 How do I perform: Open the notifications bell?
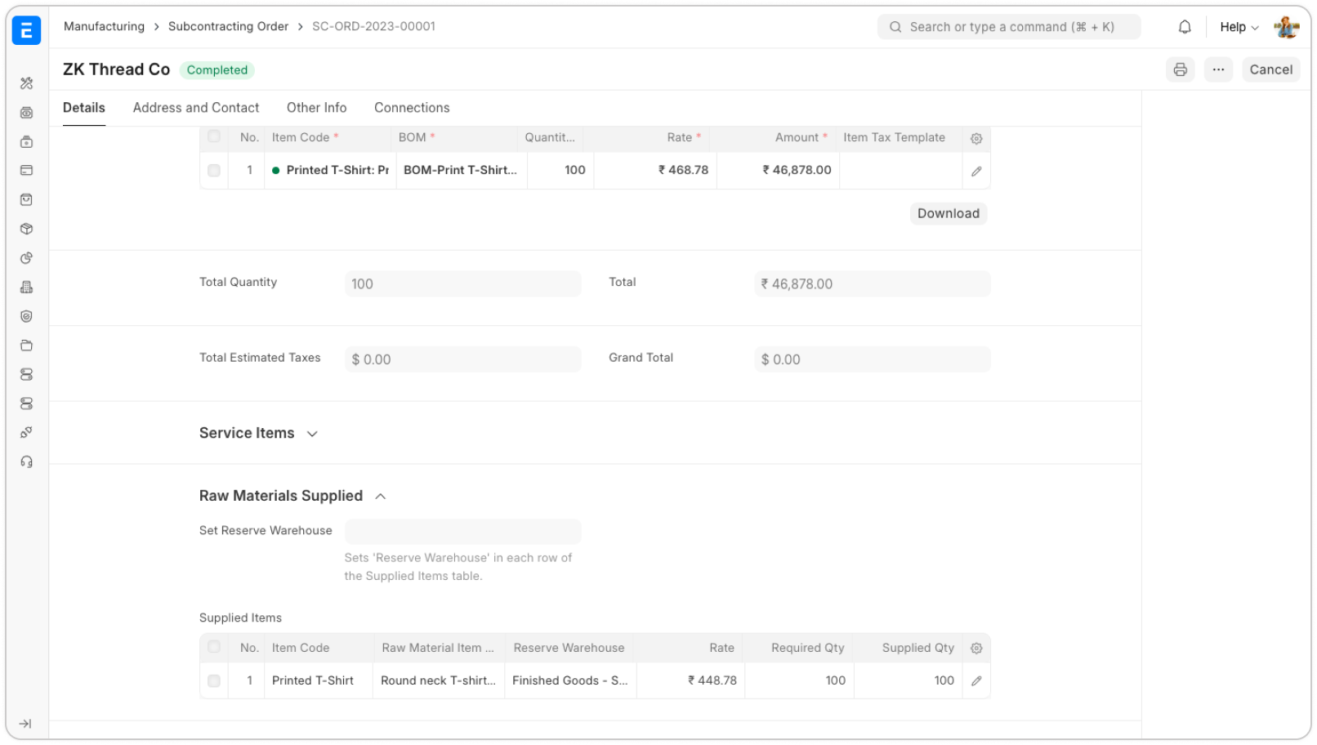coord(1185,27)
